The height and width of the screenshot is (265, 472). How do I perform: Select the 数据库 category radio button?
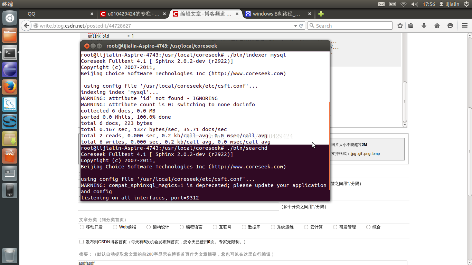pos(244,227)
